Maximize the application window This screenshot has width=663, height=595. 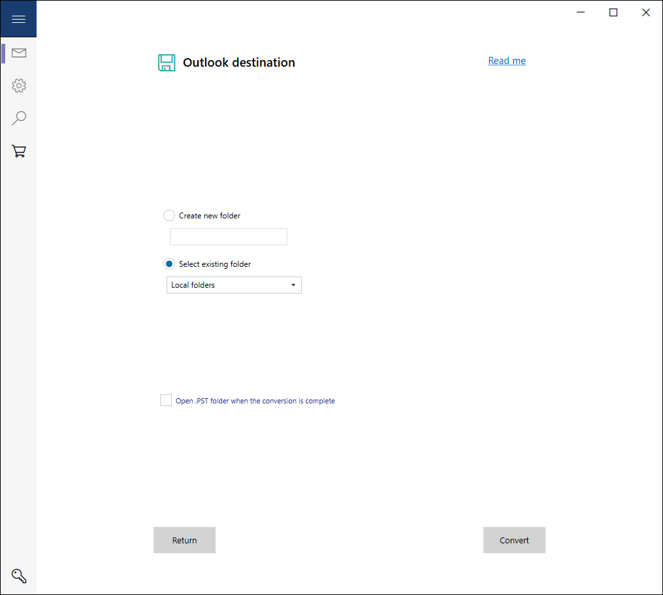[x=613, y=12]
